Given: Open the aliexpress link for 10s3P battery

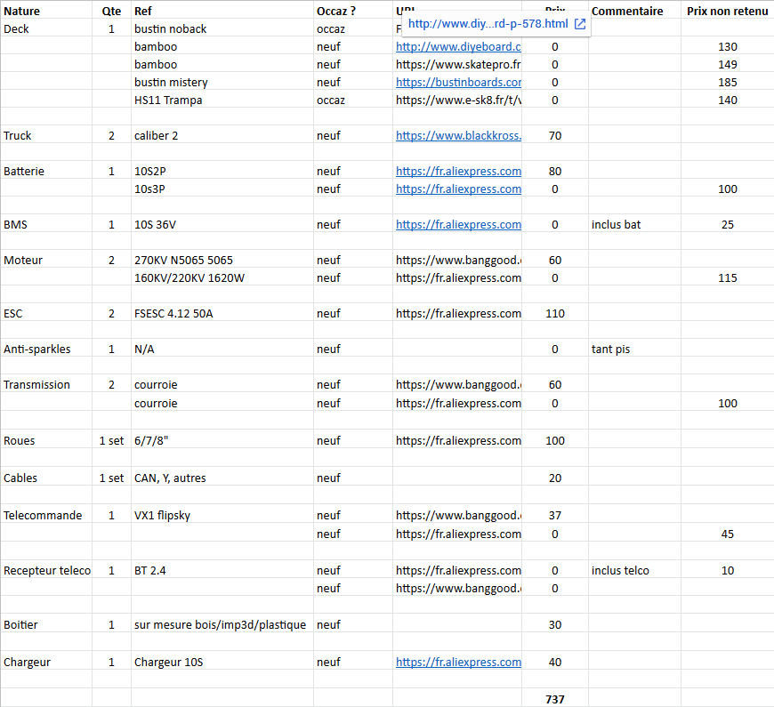Looking at the screenshot, I should point(458,189).
